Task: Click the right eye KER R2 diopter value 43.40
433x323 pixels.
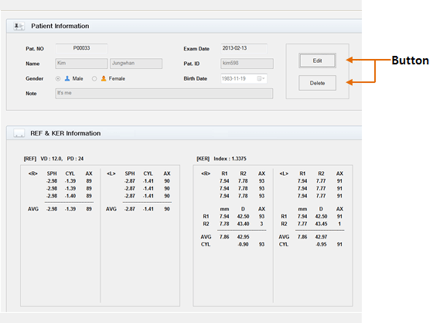Action: pos(243,224)
